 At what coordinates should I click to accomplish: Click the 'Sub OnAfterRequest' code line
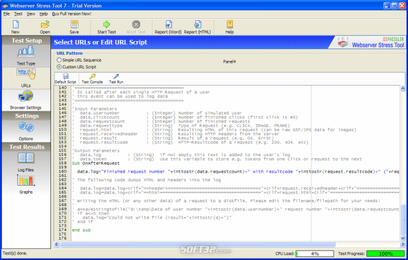coord(96,163)
